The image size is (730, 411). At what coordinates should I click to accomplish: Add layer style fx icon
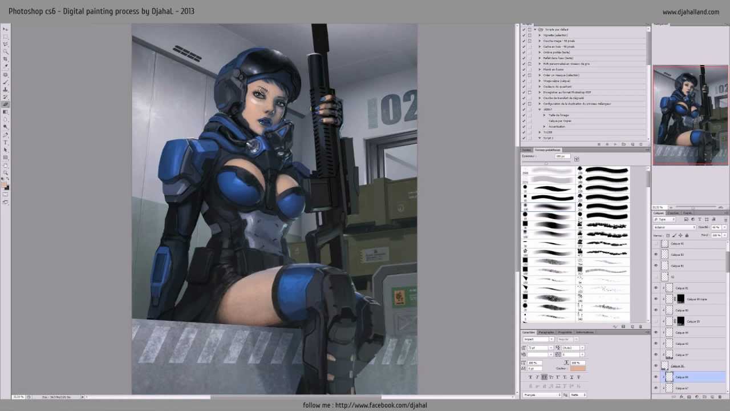(682, 396)
